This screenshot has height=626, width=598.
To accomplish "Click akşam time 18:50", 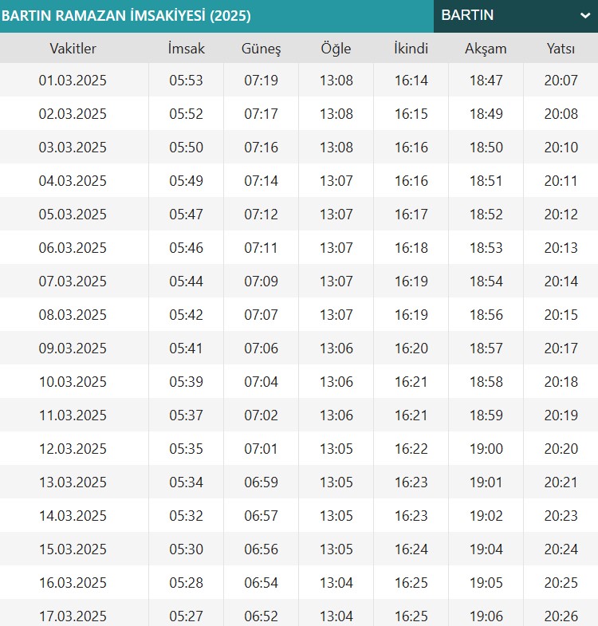I will point(486,148).
